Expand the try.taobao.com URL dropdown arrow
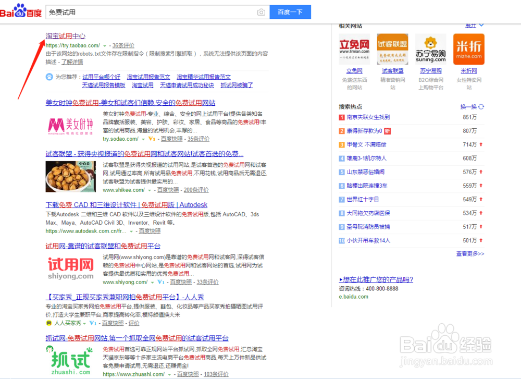The height and width of the screenshot is (379, 521). (x=105, y=46)
